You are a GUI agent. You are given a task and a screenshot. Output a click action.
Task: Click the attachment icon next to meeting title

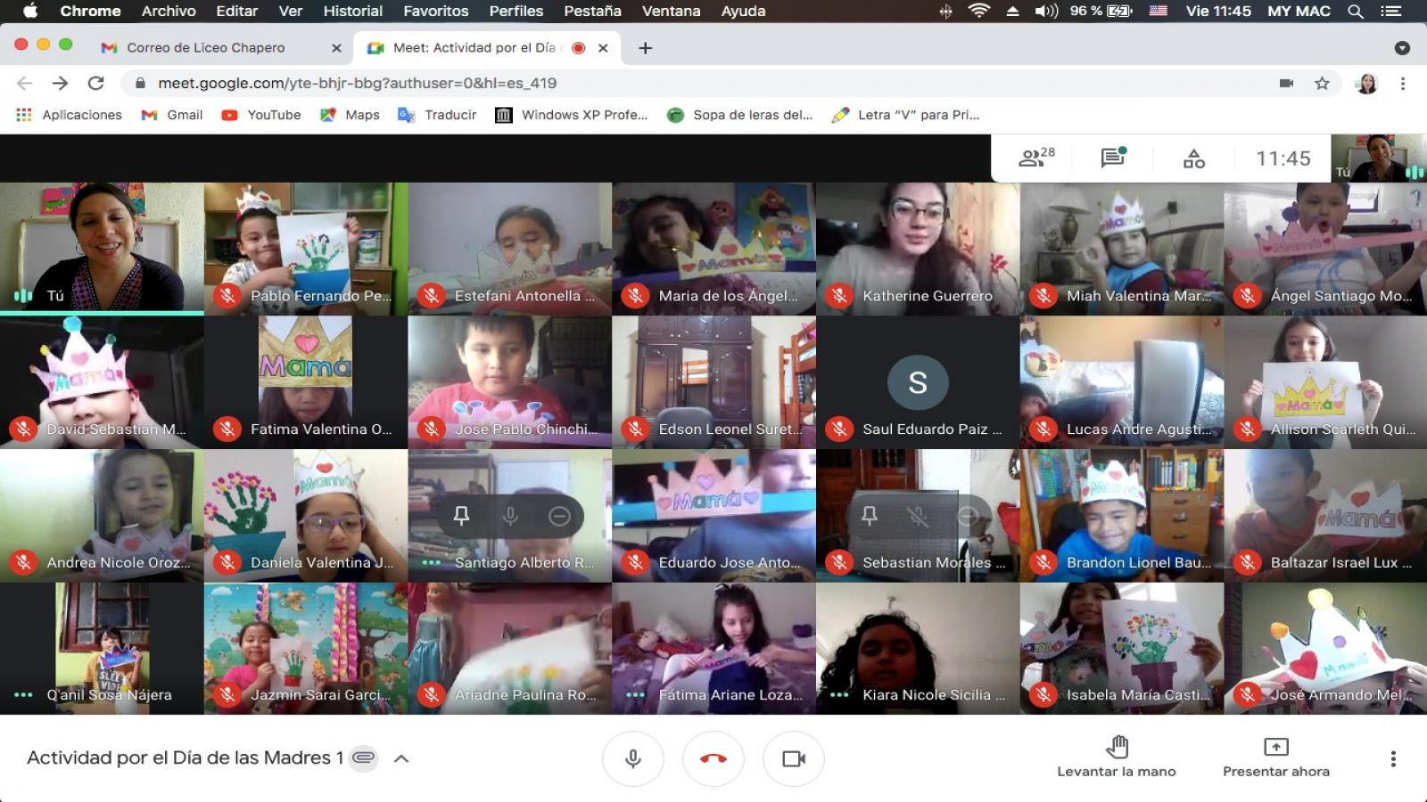363,757
